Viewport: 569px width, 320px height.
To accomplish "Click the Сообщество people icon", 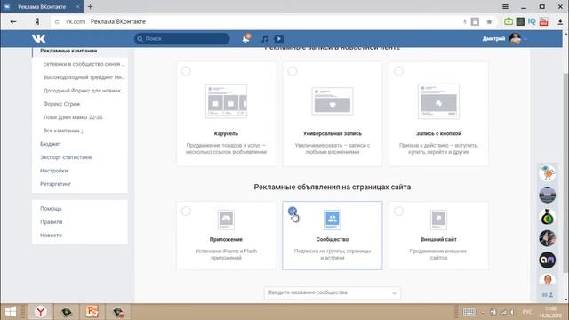I will (x=333, y=220).
